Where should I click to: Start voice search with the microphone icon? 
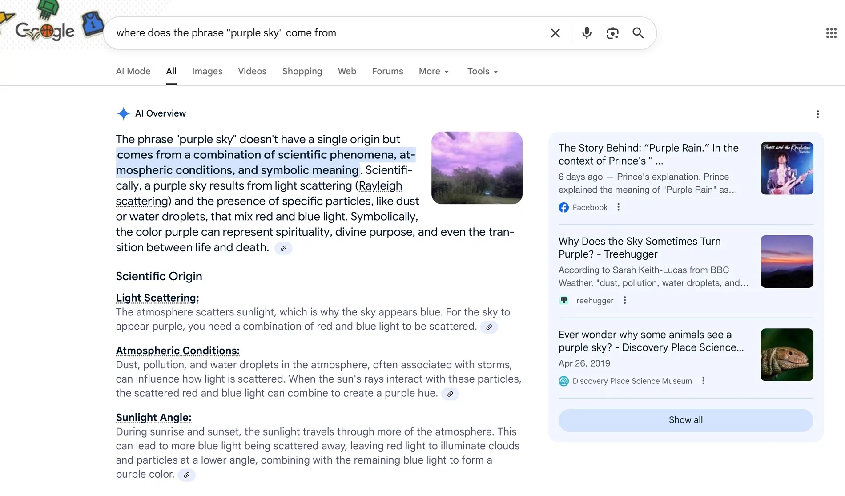coord(587,33)
